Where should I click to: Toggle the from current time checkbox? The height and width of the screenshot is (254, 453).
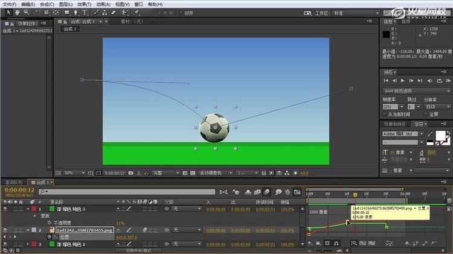pos(385,114)
